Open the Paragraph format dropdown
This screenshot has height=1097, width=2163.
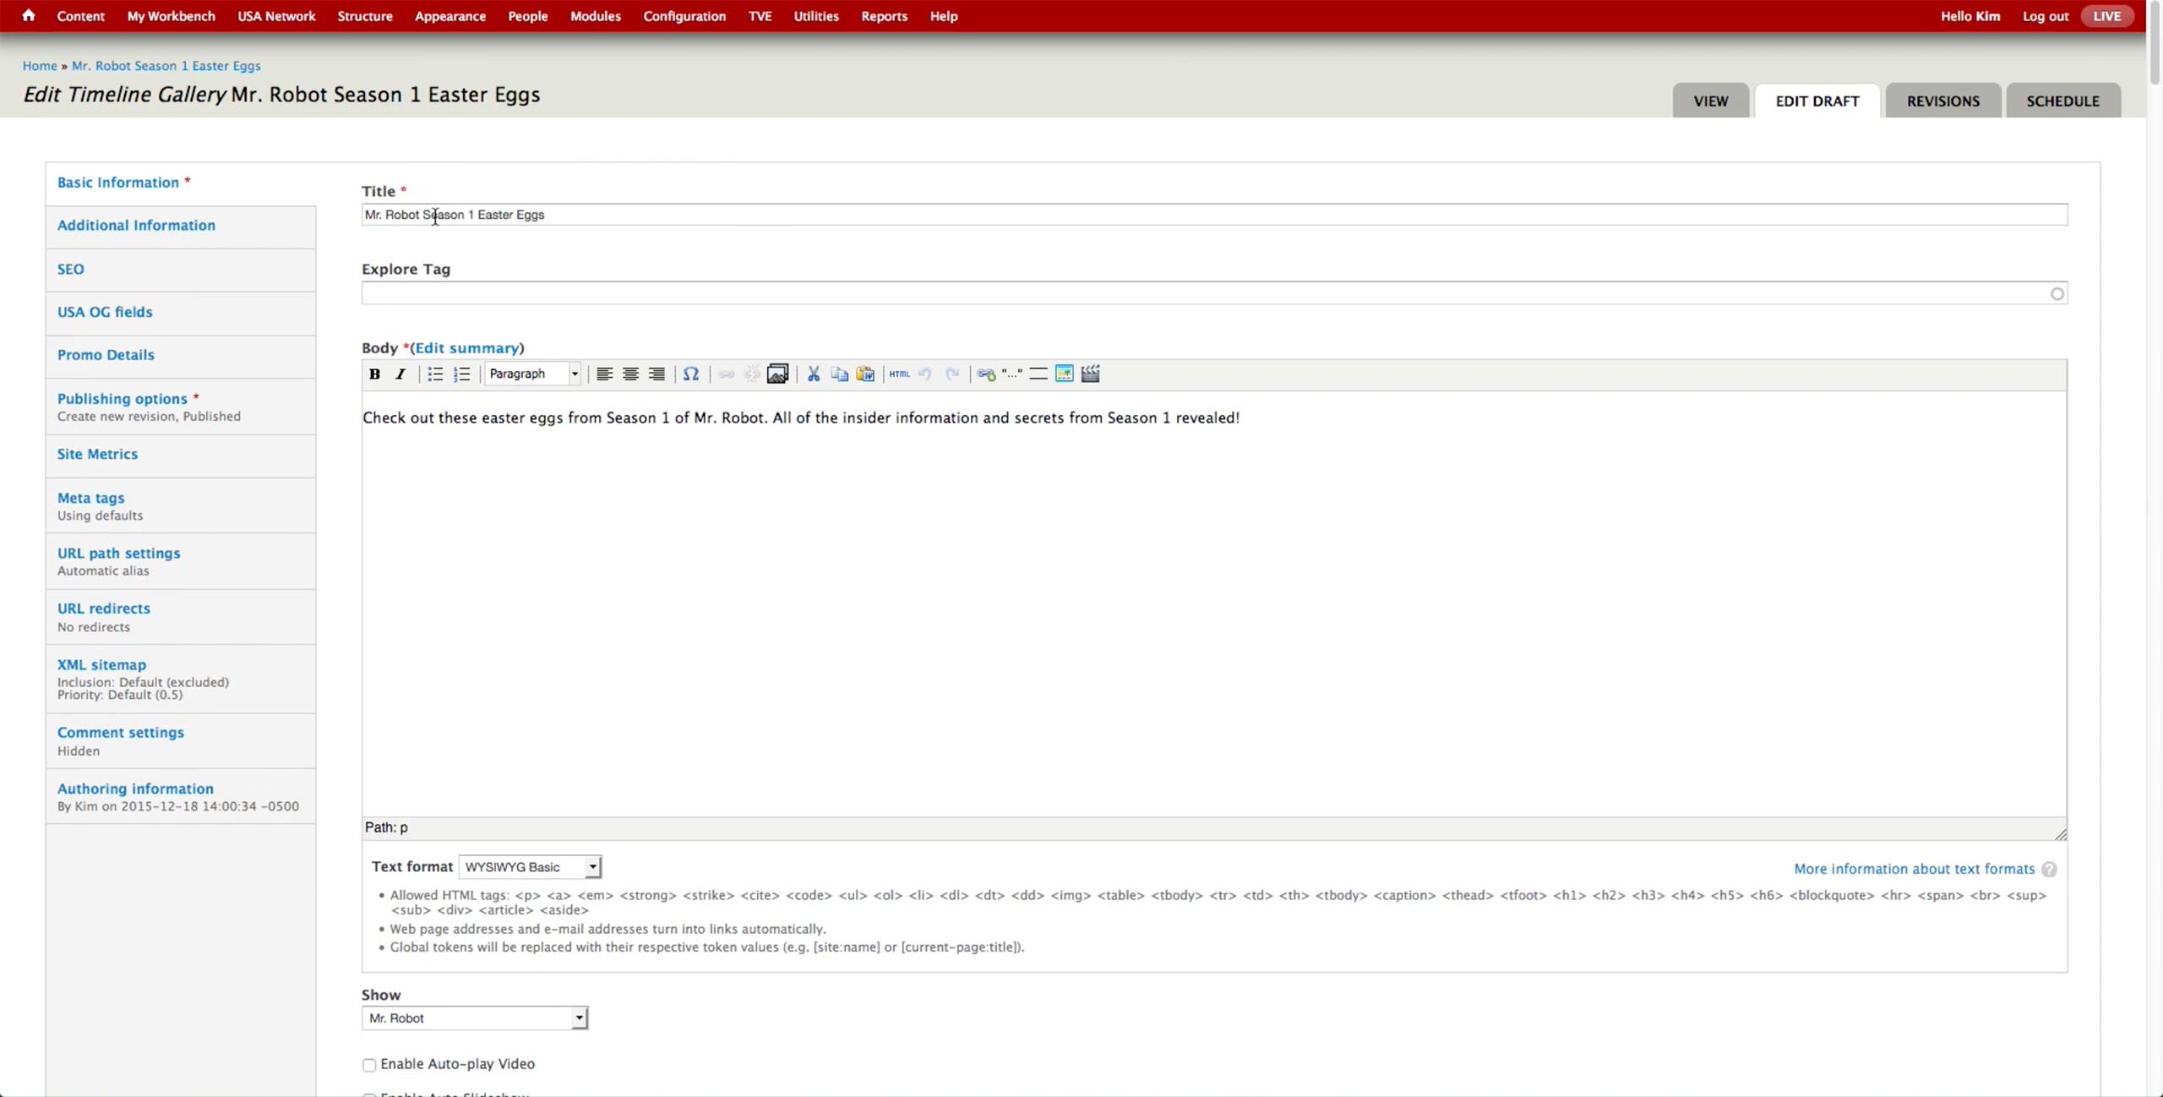coord(533,374)
